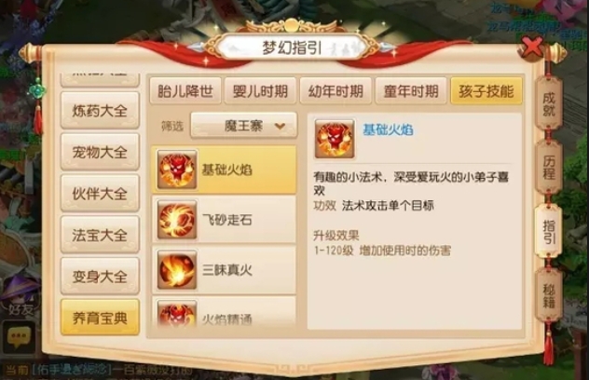Switch to the 胎儿降世 tab
This screenshot has height=380, width=589.
(185, 91)
